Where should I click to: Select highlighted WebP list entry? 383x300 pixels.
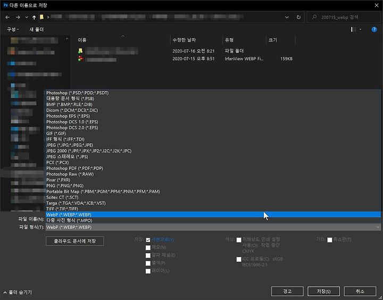tap(213, 215)
